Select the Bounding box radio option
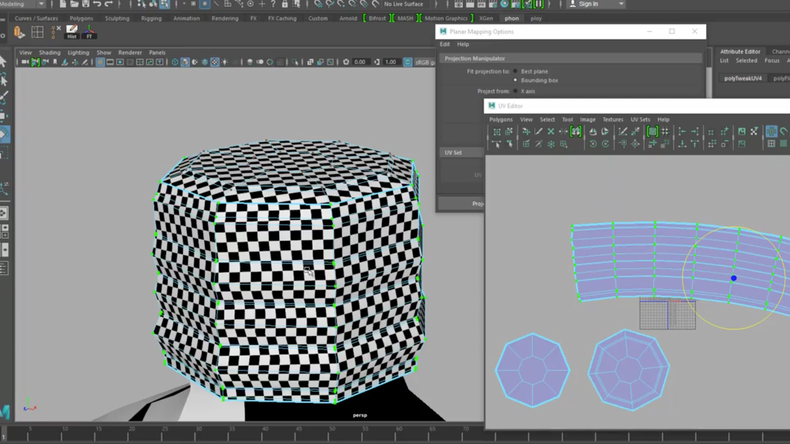This screenshot has height=444, width=790. 515,80
